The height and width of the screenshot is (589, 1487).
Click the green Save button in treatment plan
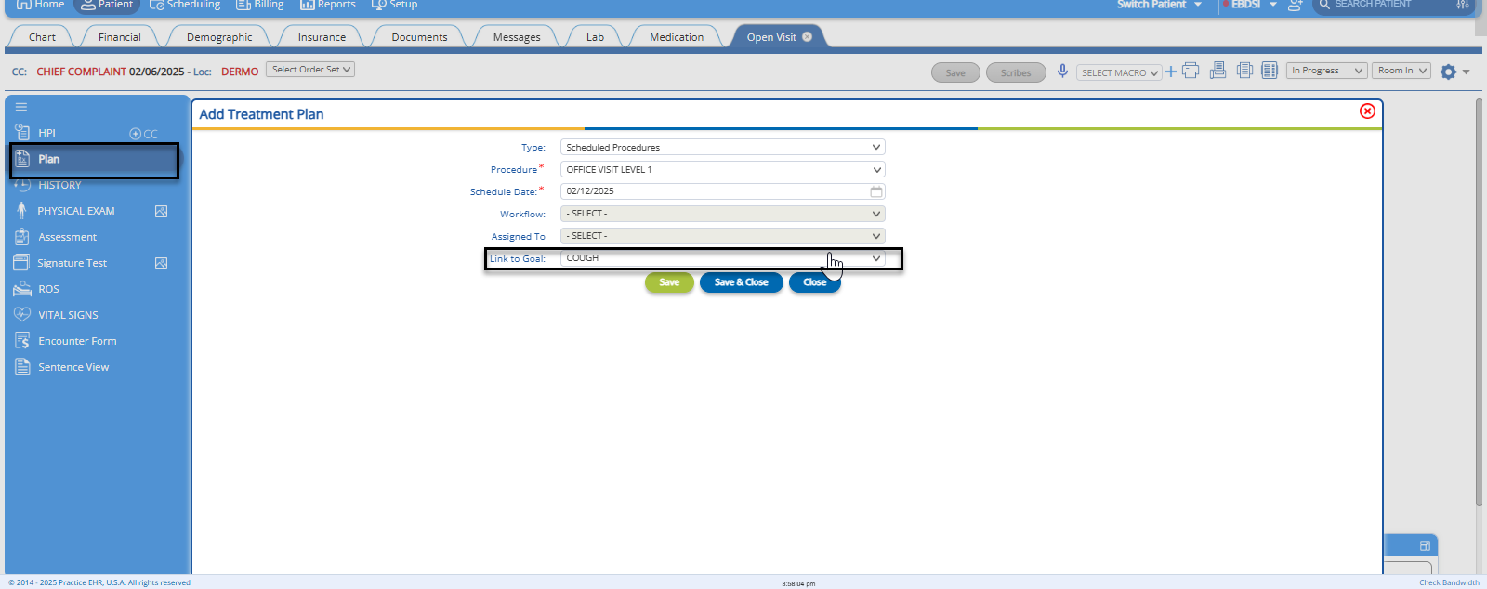669,282
